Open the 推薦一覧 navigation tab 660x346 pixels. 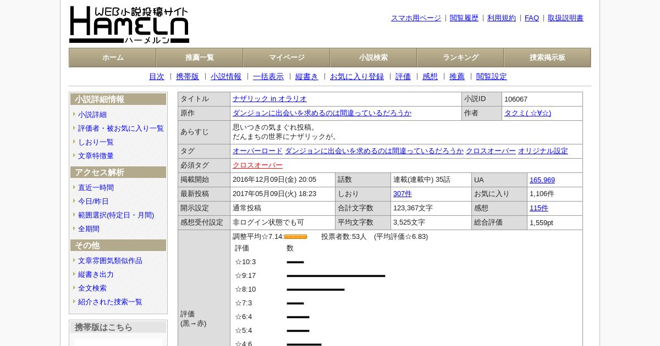(x=200, y=58)
